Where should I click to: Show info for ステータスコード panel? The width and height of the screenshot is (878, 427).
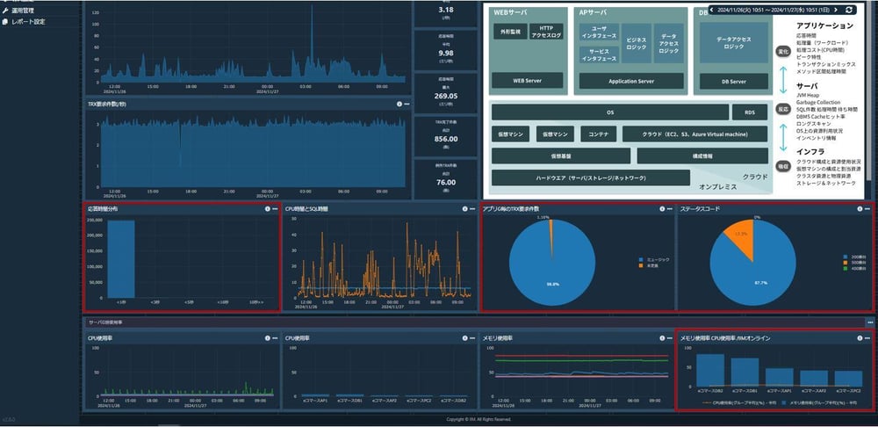[x=860, y=209]
